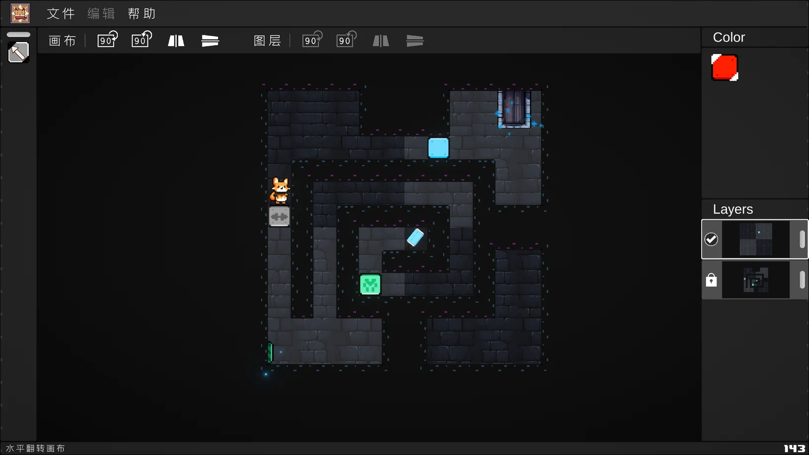The width and height of the screenshot is (809, 455).
Task: Click the 143 counter in status bar
Action: coord(794,449)
